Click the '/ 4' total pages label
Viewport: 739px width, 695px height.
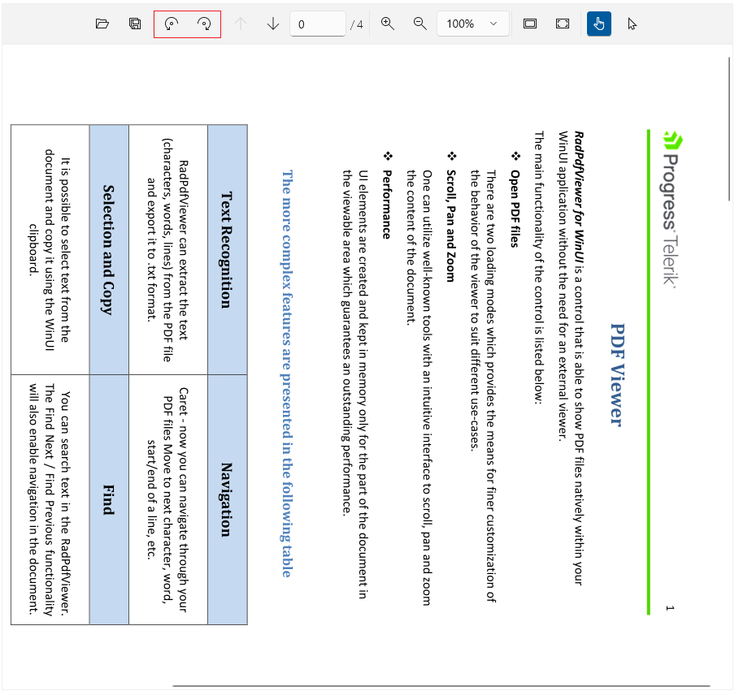[x=357, y=24]
